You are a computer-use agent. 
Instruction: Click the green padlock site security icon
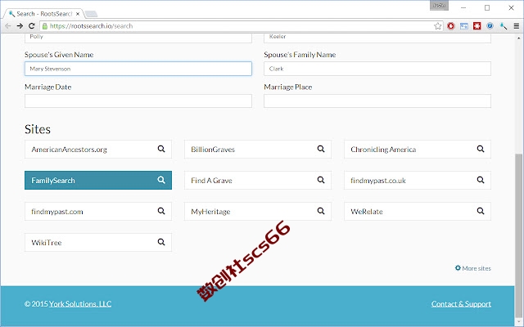pos(45,26)
